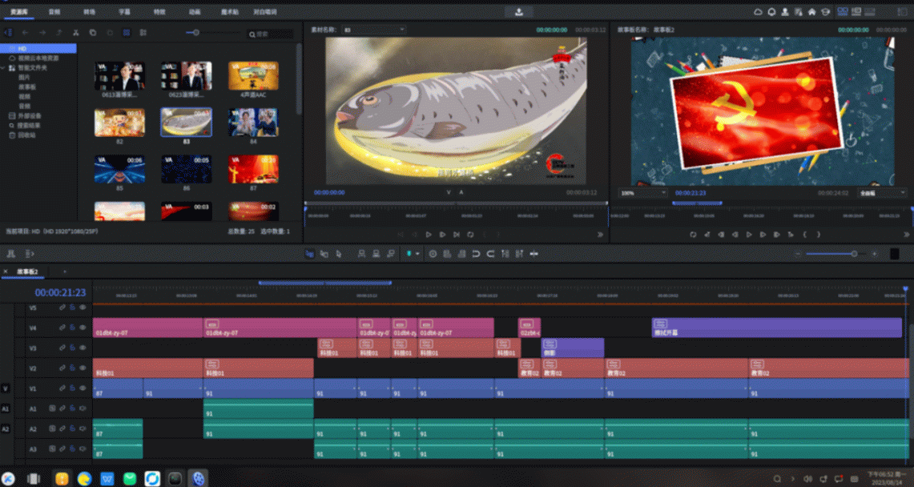Open the 字幕 subtitles tab
This screenshot has height=487, width=914.
point(124,12)
